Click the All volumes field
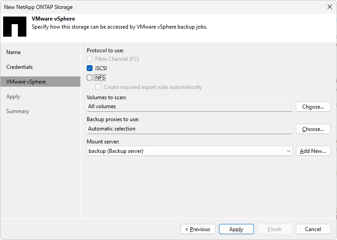337x240 pixels. pyautogui.click(x=190, y=106)
